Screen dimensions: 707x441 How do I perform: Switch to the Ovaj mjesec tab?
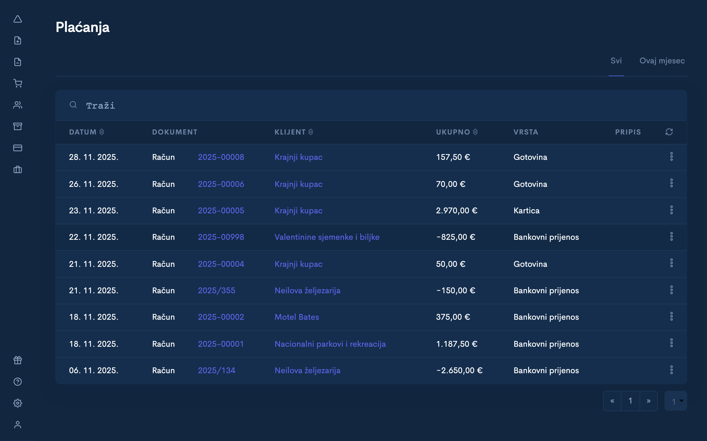click(x=662, y=61)
